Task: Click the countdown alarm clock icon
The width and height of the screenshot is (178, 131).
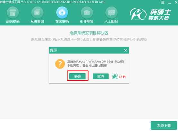Action: point(115,77)
